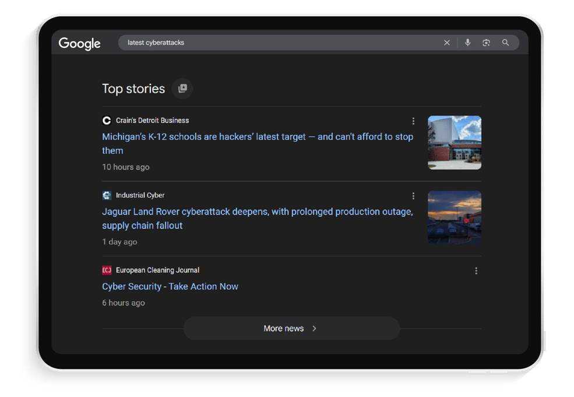Open the Jaguar Land Rover cyberattack headline
The image size is (574, 397).
coord(257,212)
